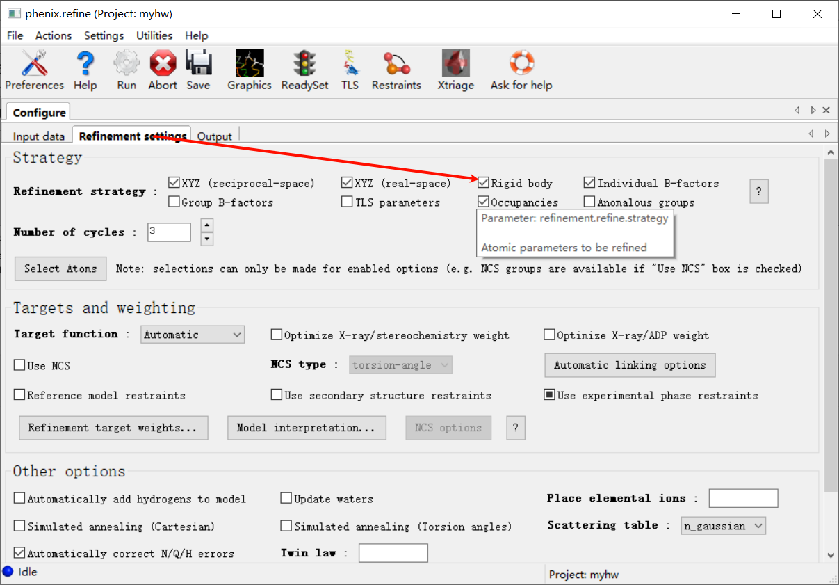Click the Select Atoms button
839x585 pixels.
tap(60, 269)
